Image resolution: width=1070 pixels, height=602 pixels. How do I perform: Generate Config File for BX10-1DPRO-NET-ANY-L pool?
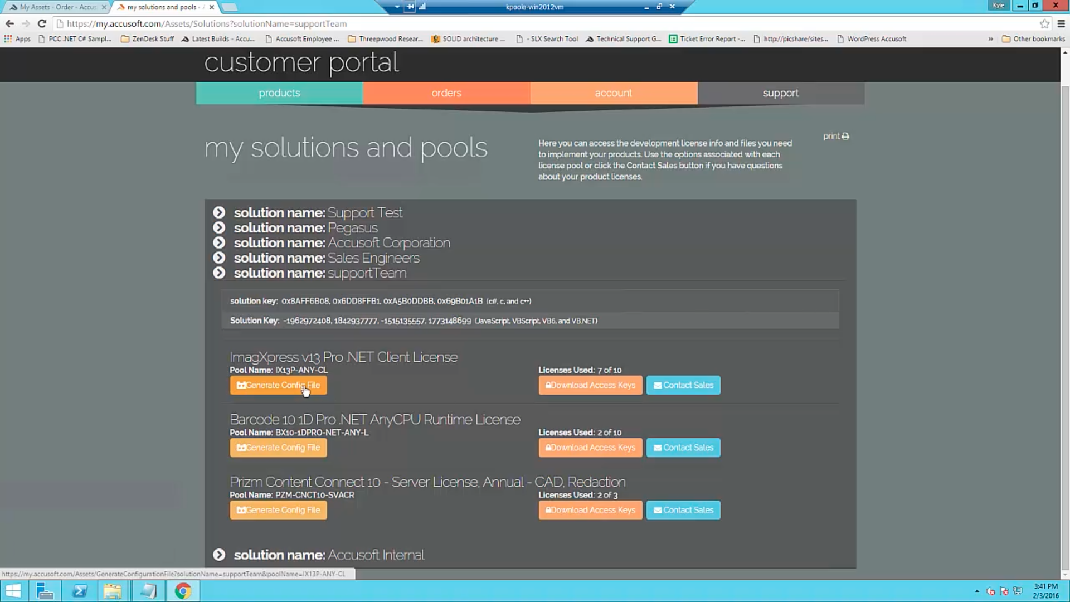pos(278,448)
